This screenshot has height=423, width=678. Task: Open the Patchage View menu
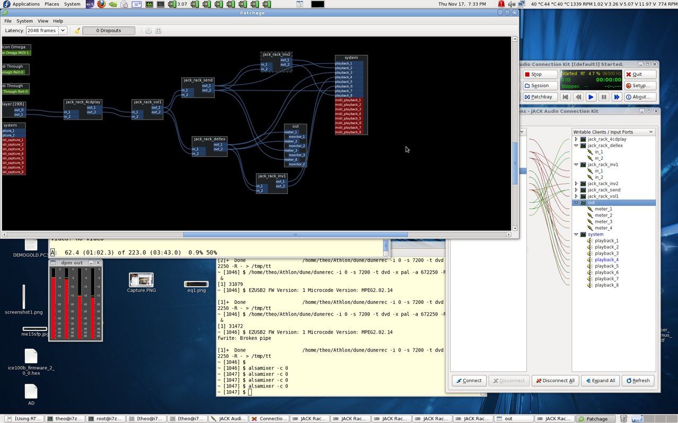click(43, 21)
